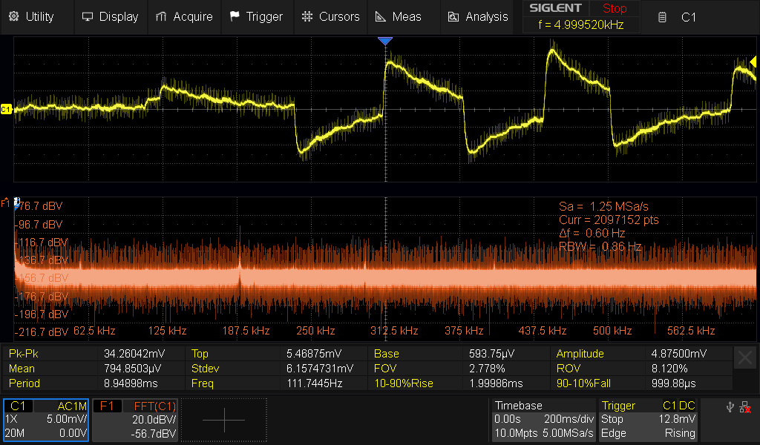
Task: Open the Utility menu
Action: point(33,16)
